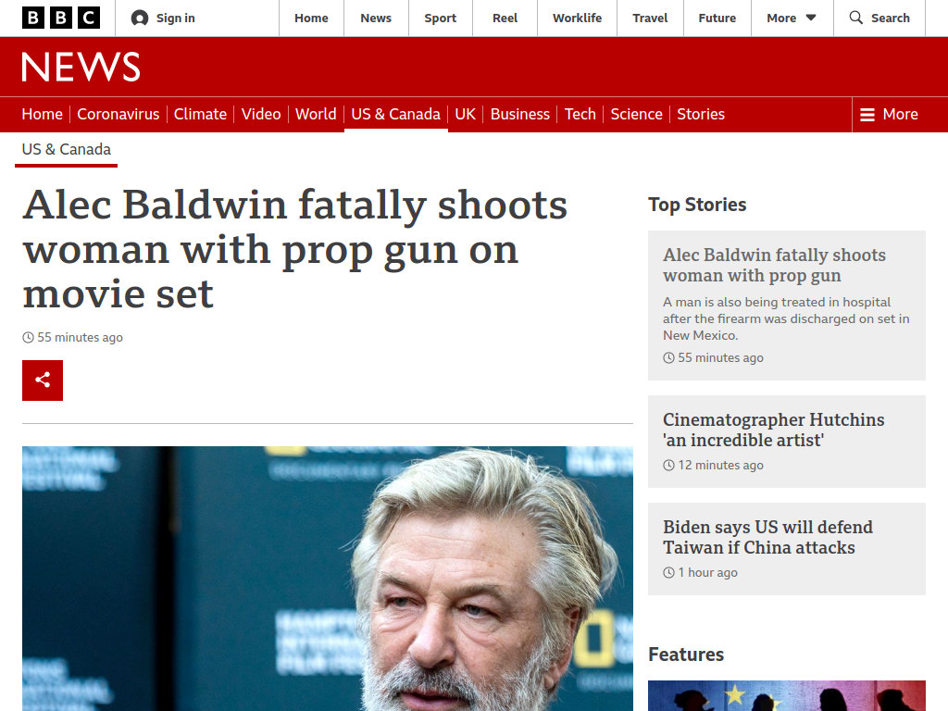Click the US & Canada breadcrumb link

[67, 149]
